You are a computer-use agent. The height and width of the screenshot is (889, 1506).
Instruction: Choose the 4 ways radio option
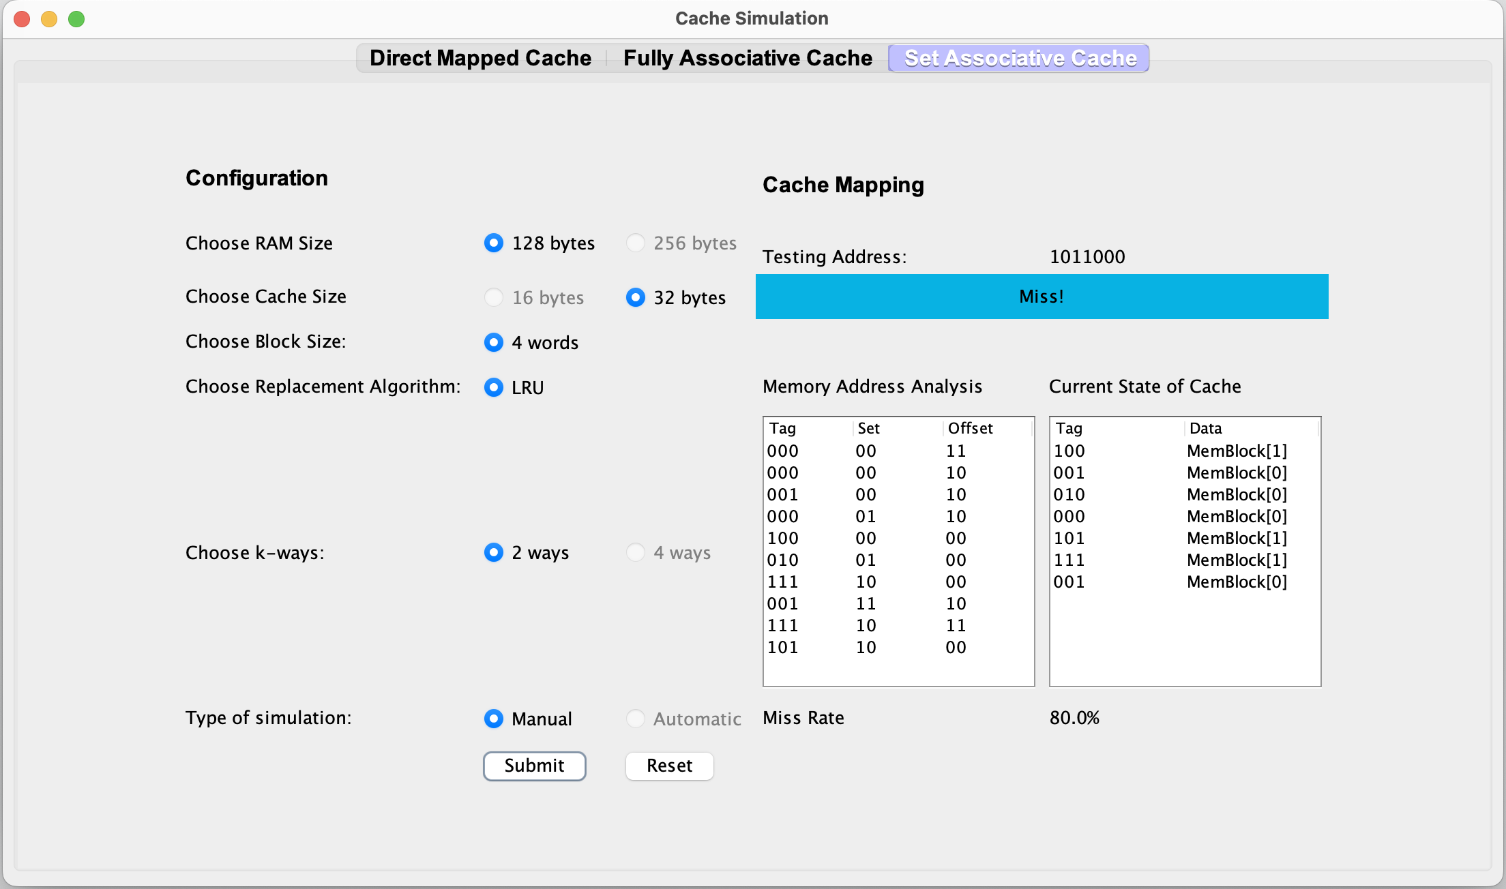click(x=635, y=552)
